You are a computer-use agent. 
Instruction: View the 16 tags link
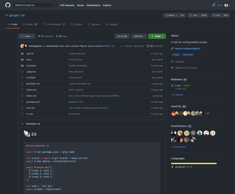click(61, 36)
